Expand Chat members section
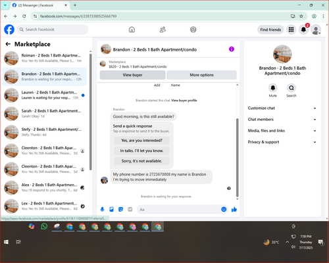The height and width of the screenshot is (263, 329). pyautogui.click(x=282, y=120)
